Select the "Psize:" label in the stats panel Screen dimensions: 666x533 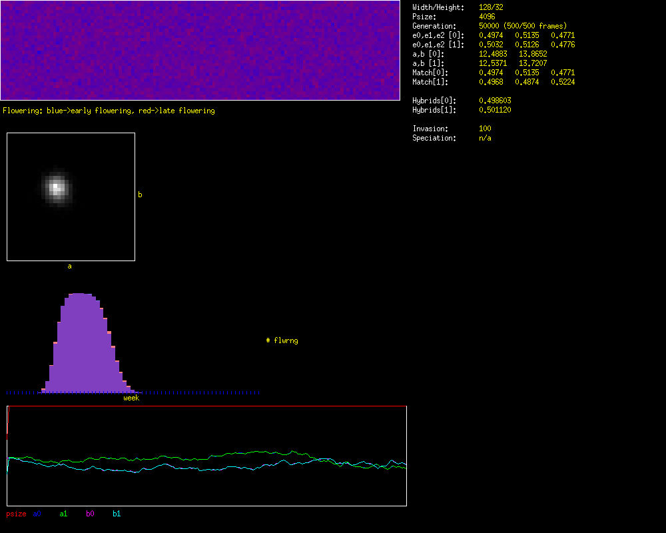coord(424,17)
